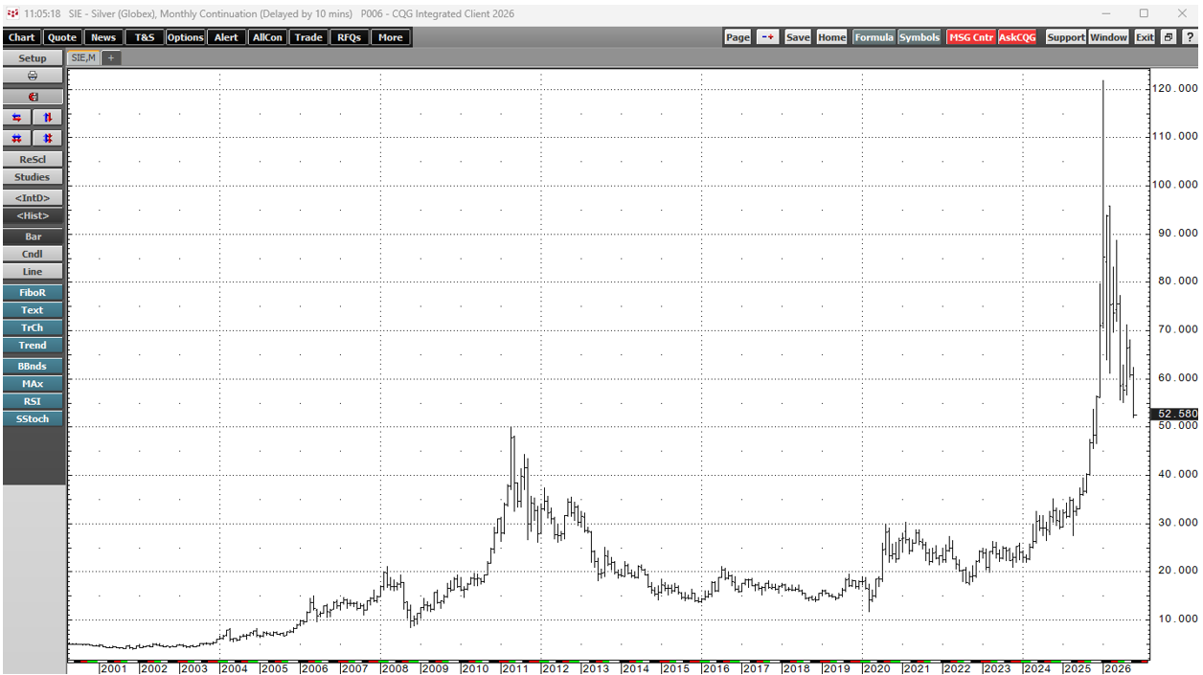Click the restore-window icon beside Exit
1203x675 pixels.
click(1168, 37)
